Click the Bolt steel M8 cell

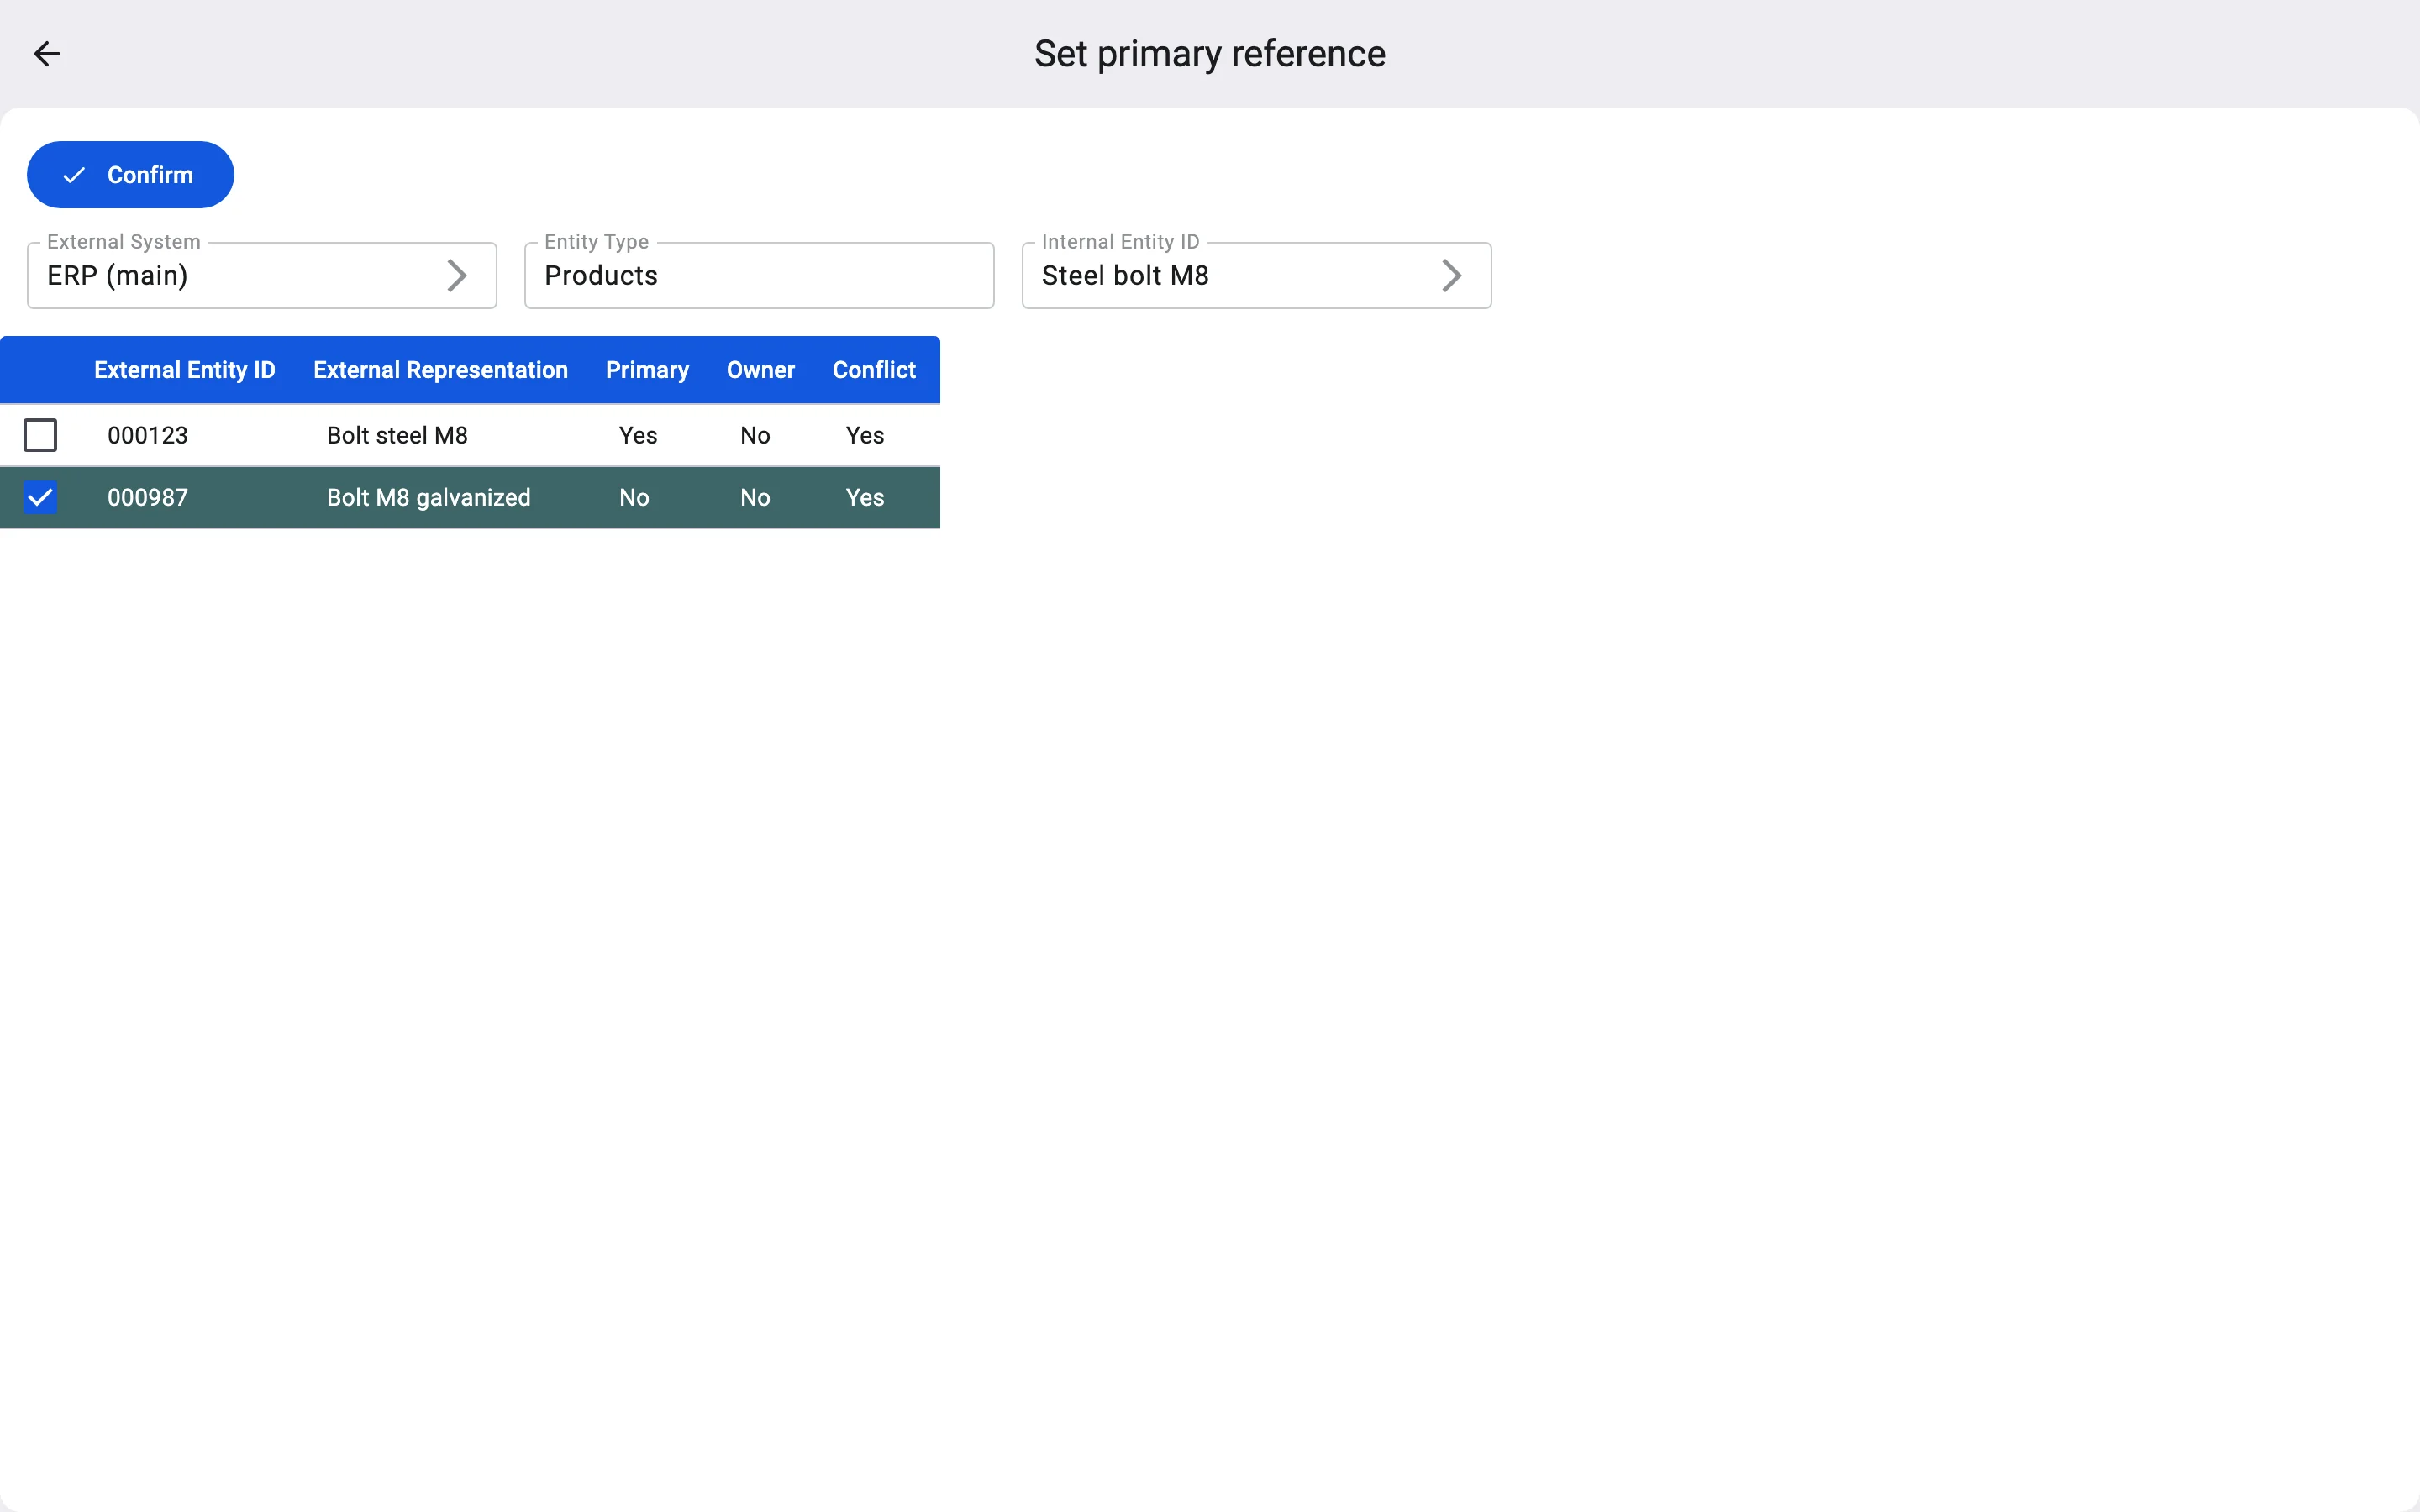point(397,435)
